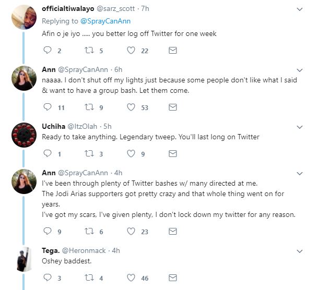Expand the chevron menu on Uchiha's tweet
Screen dimensions: 319x290
(300, 127)
